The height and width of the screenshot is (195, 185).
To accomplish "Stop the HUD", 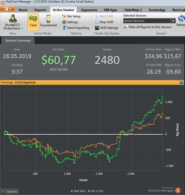I will [x=104, y=22].
